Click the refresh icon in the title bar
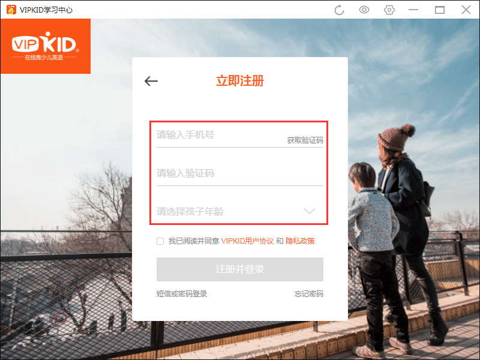The image size is (480, 360). (338, 10)
